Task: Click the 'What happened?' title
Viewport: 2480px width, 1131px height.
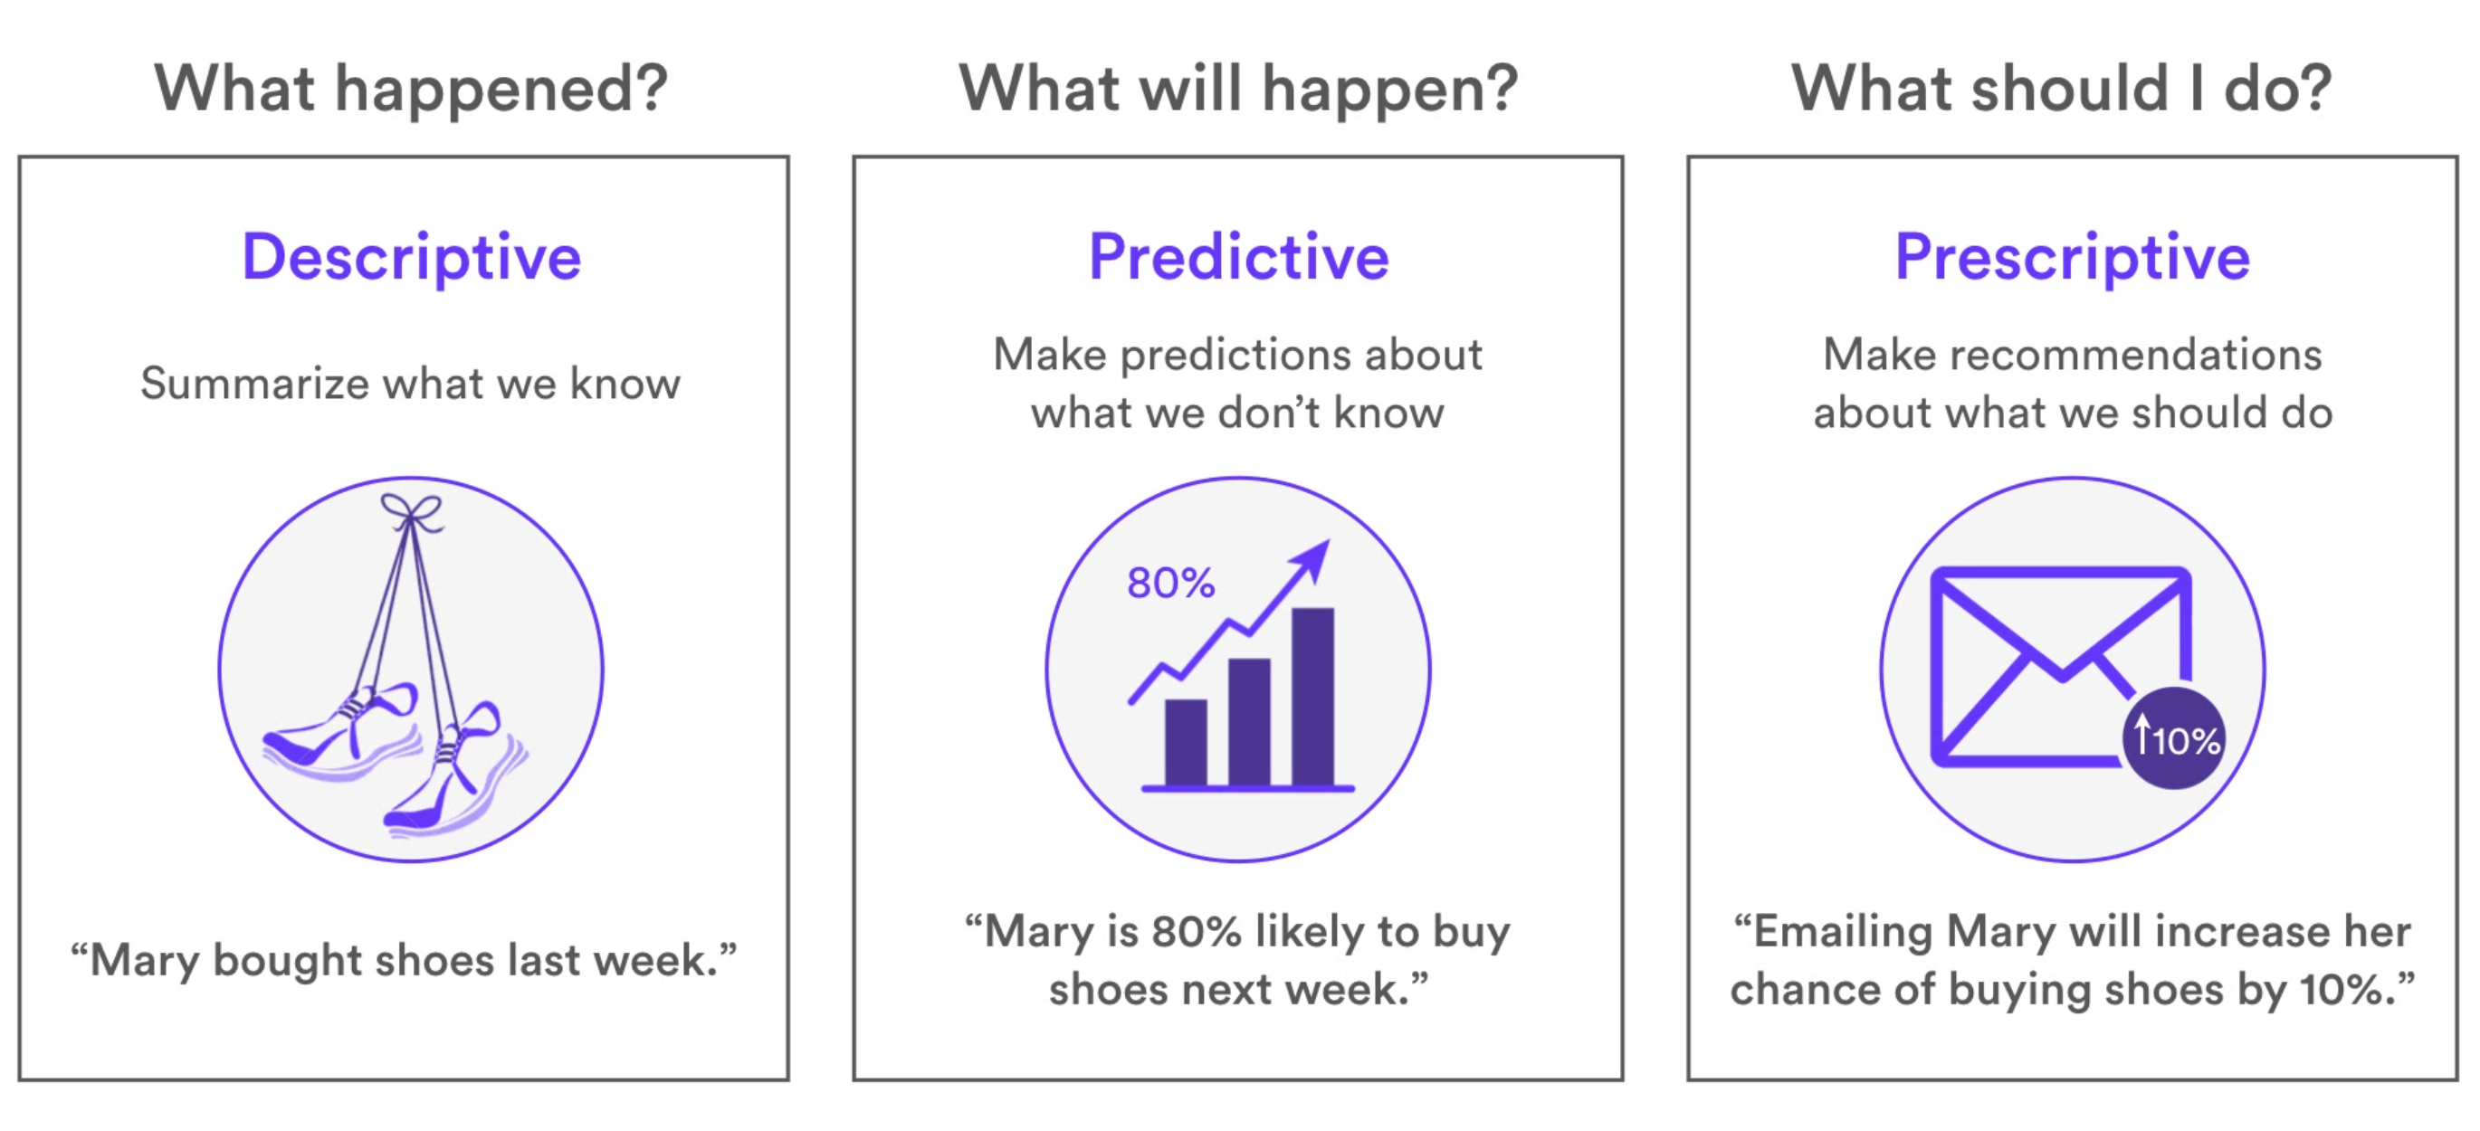Action: coord(411,89)
